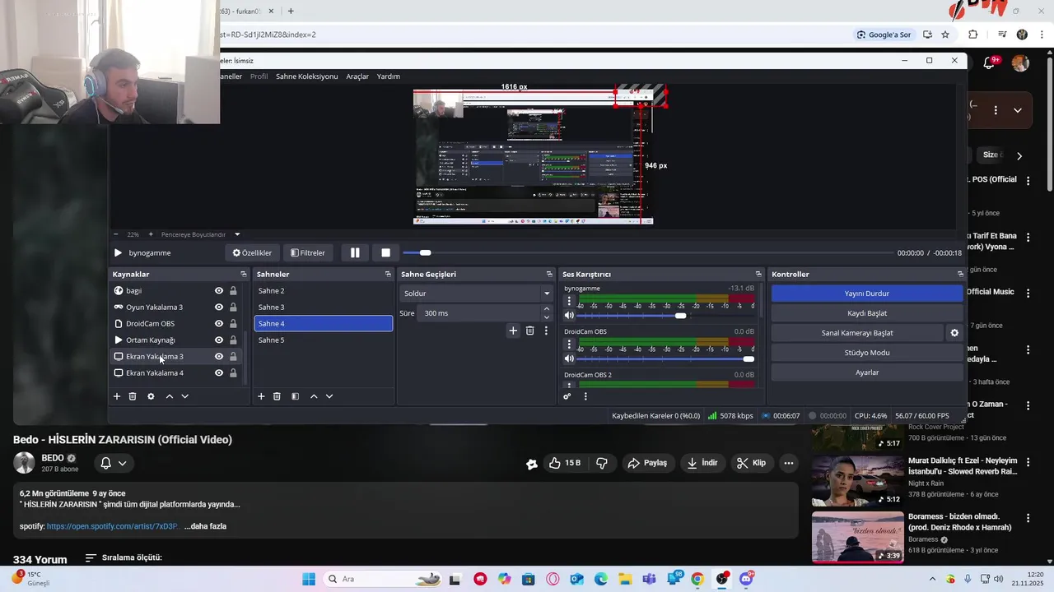
Task: Open Sıralama ölçütü comment sort dropdown
Action: coord(124,557)
